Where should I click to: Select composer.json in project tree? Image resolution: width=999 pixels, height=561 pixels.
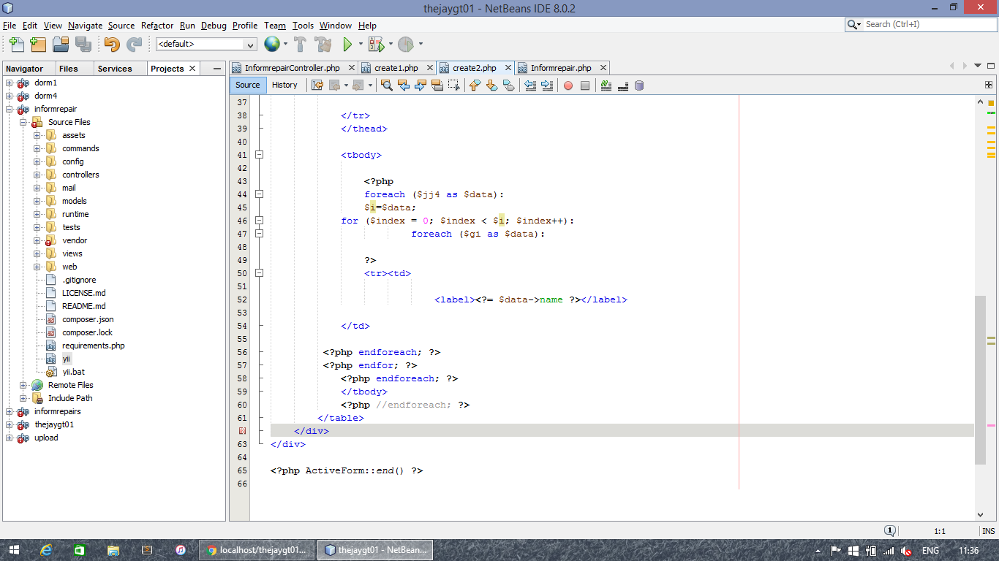pyautogui.click(x=88, y=319)
